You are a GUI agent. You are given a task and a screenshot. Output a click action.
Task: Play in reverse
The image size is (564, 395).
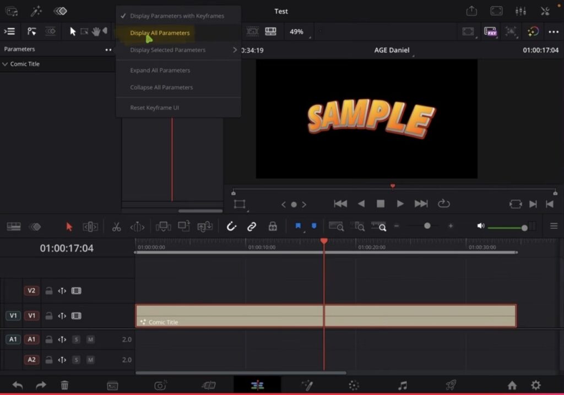coord(361,204)
